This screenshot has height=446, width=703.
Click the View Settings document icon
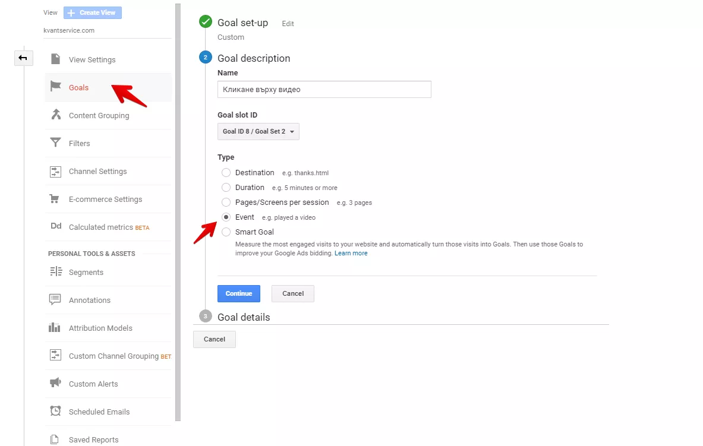point(55,59)
